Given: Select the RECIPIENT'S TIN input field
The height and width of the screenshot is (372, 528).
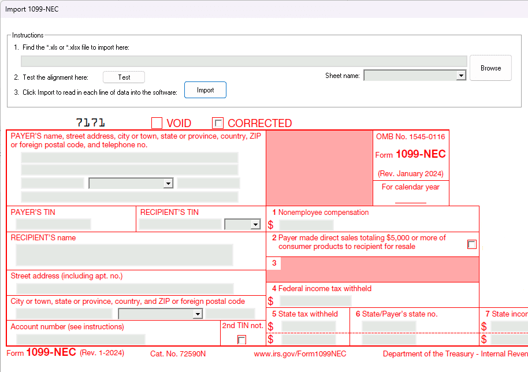Looking at the screenshot, I should [x=180, y=224].
